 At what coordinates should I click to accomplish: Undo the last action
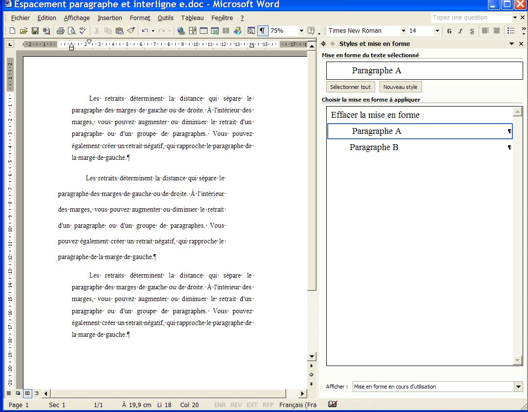(x=145, y=31)
